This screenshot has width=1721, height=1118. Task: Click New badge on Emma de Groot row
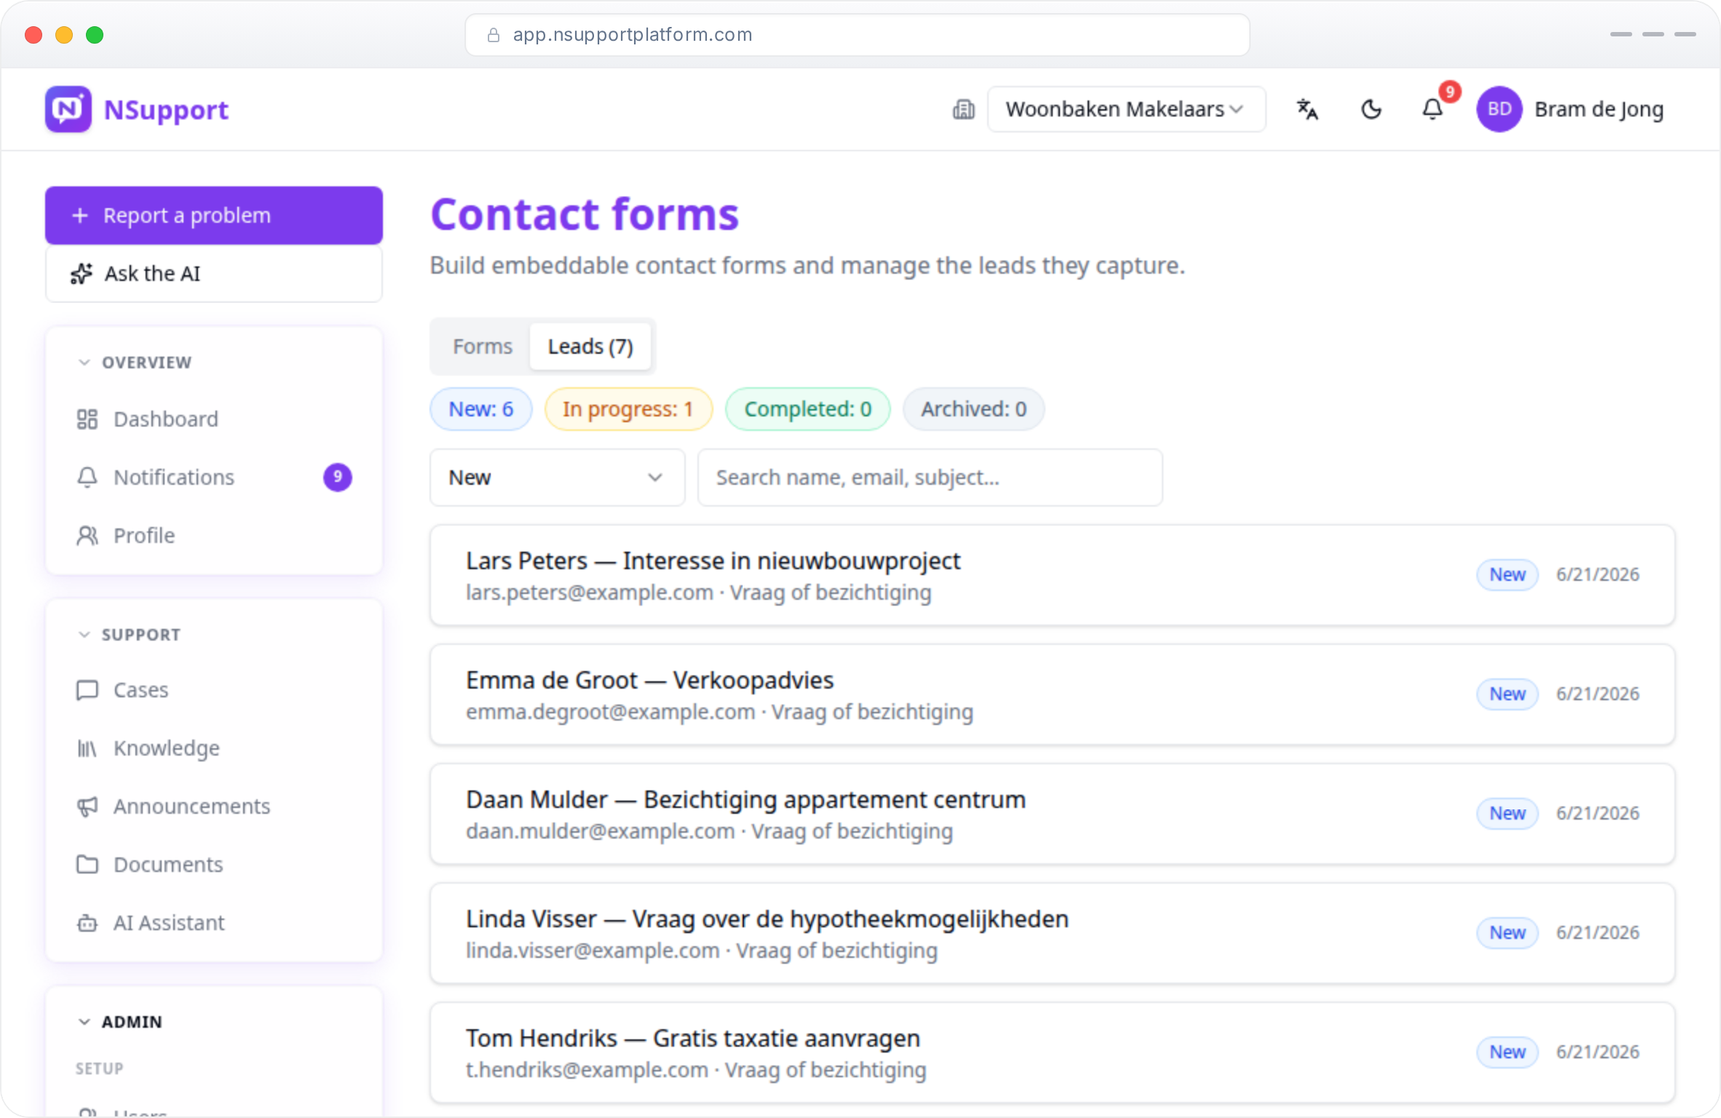pyautogui.click(x=1507, y=694)
